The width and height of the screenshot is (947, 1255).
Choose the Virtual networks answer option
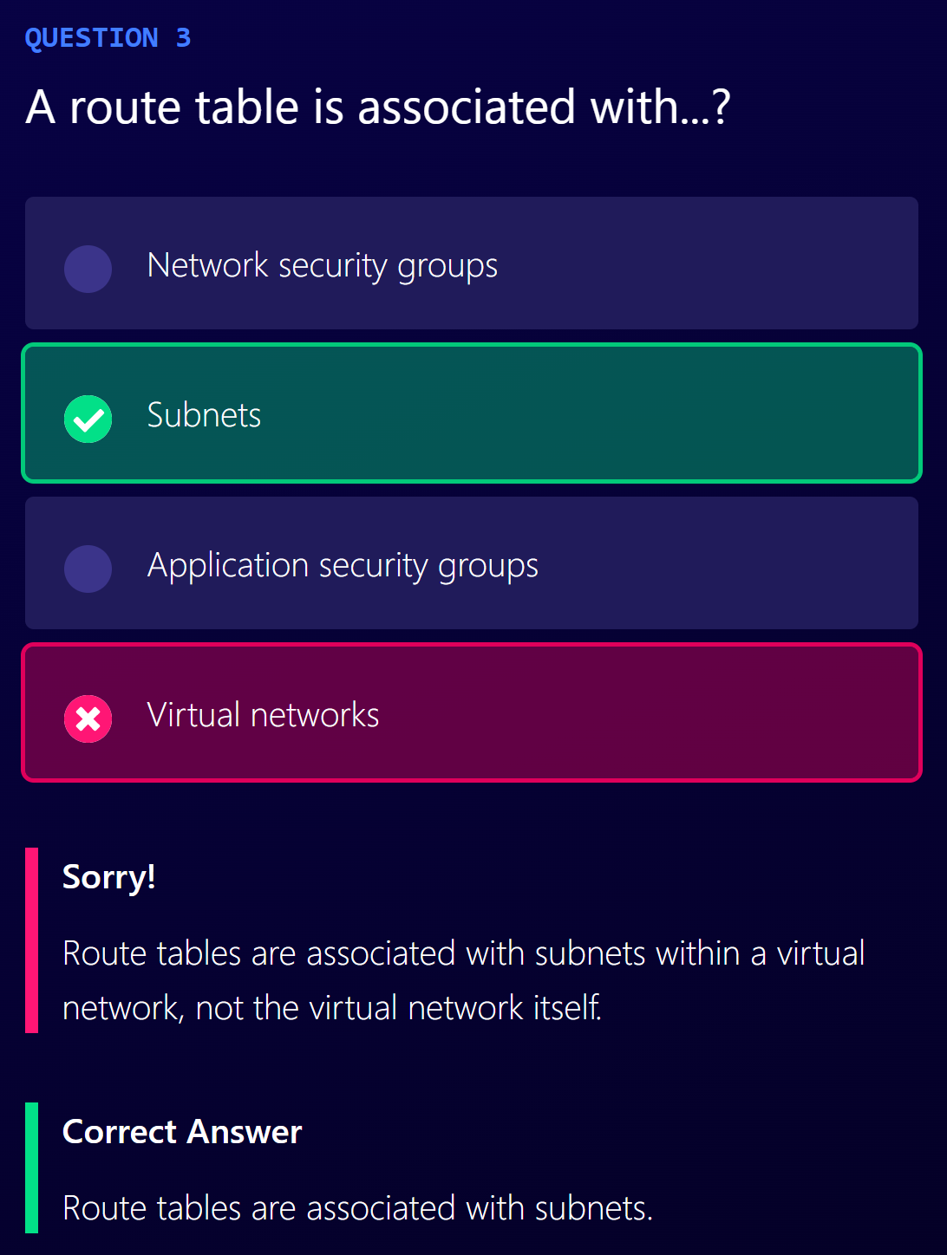[x=472, y=712]
